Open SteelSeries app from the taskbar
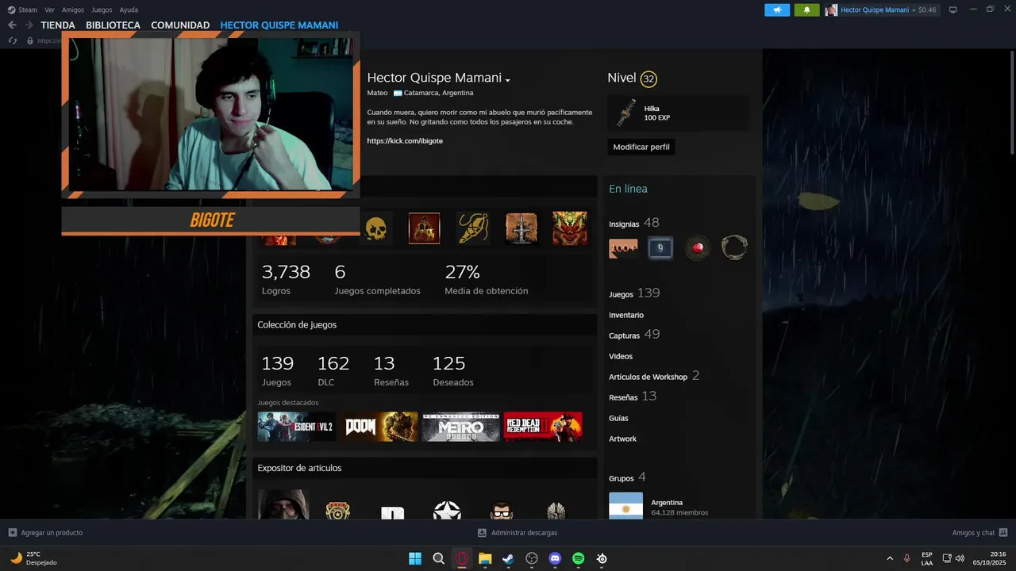The image size is (1016, 571). click(x=602, y=558)
